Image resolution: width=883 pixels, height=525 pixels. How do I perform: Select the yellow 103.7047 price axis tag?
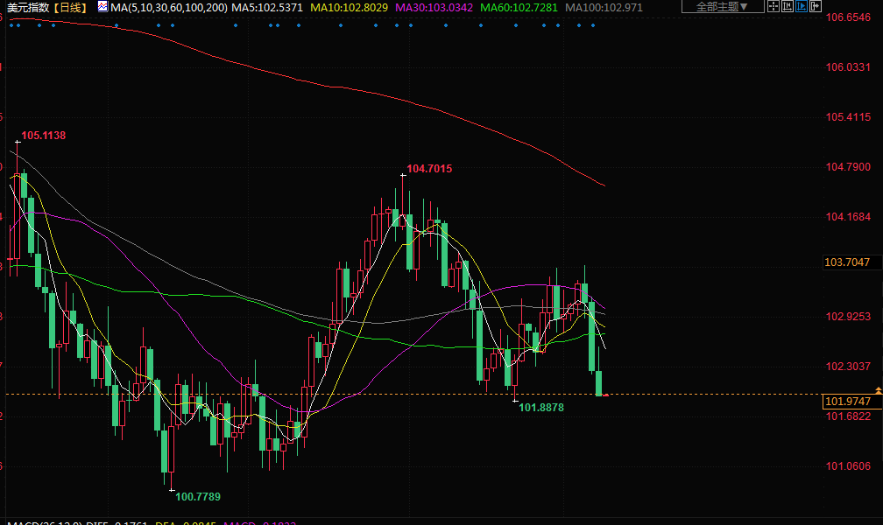tap(848, 262)
